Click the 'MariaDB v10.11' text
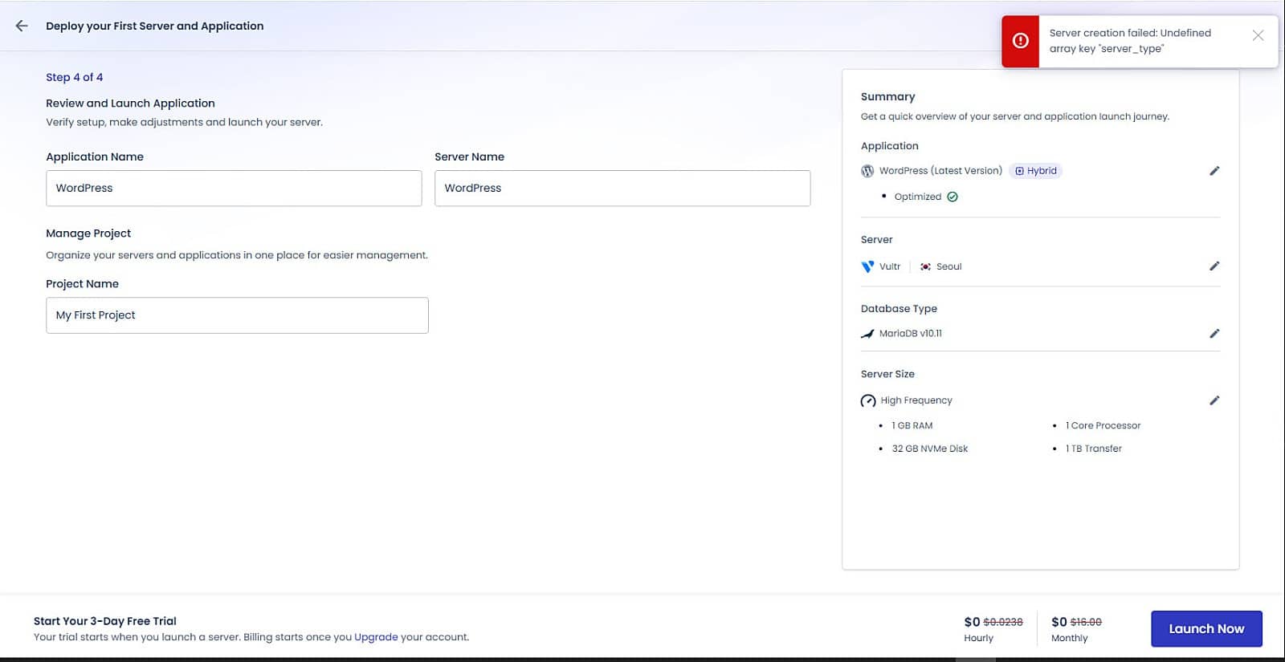Screen dimensions: 1285x662 pos(911,333)
